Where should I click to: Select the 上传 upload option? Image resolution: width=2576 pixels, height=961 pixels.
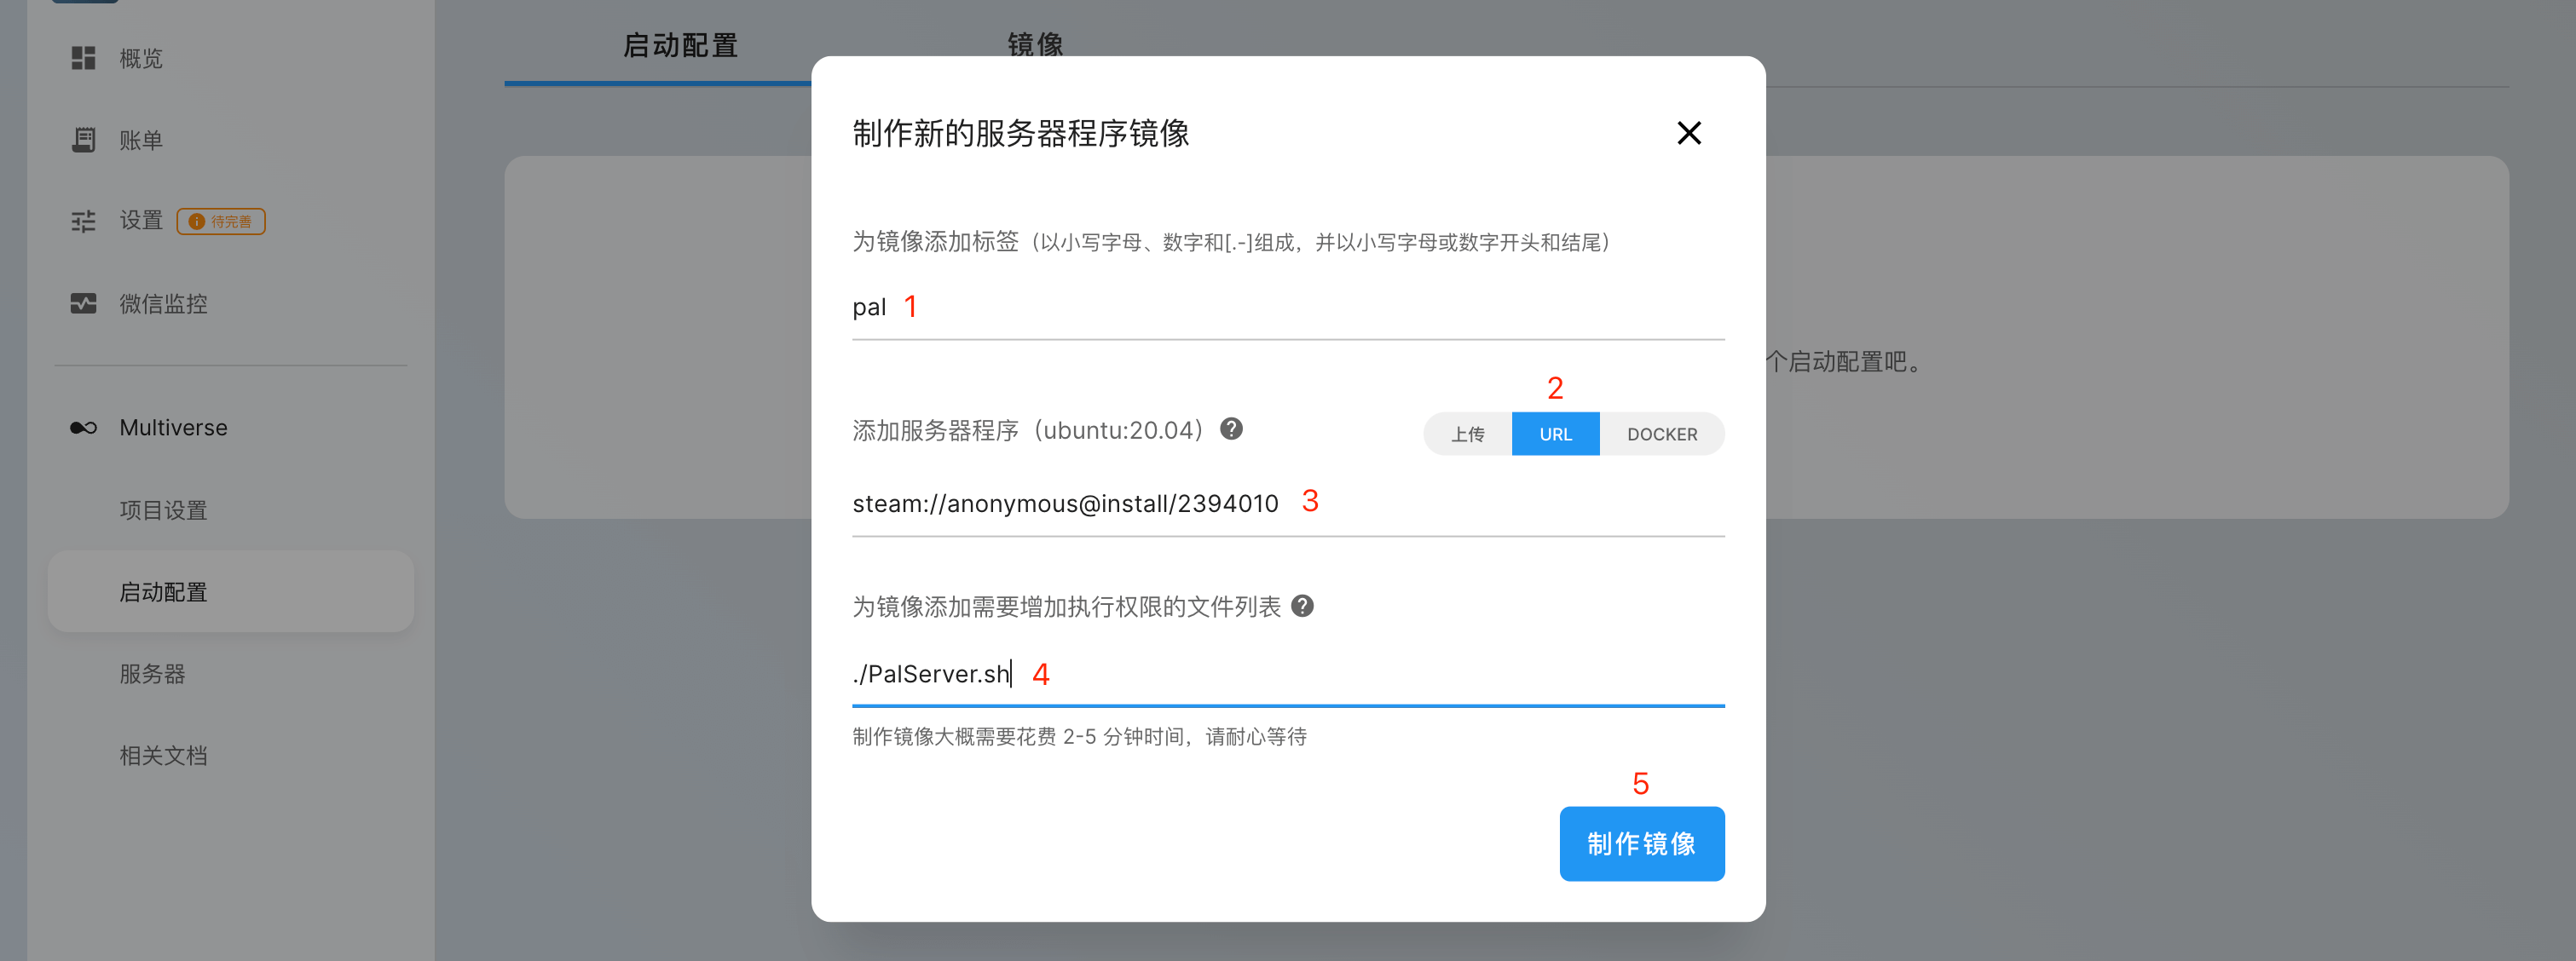point(1467,434)
